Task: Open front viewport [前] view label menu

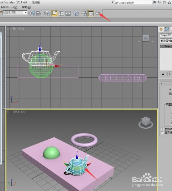Action: [13, 29]
